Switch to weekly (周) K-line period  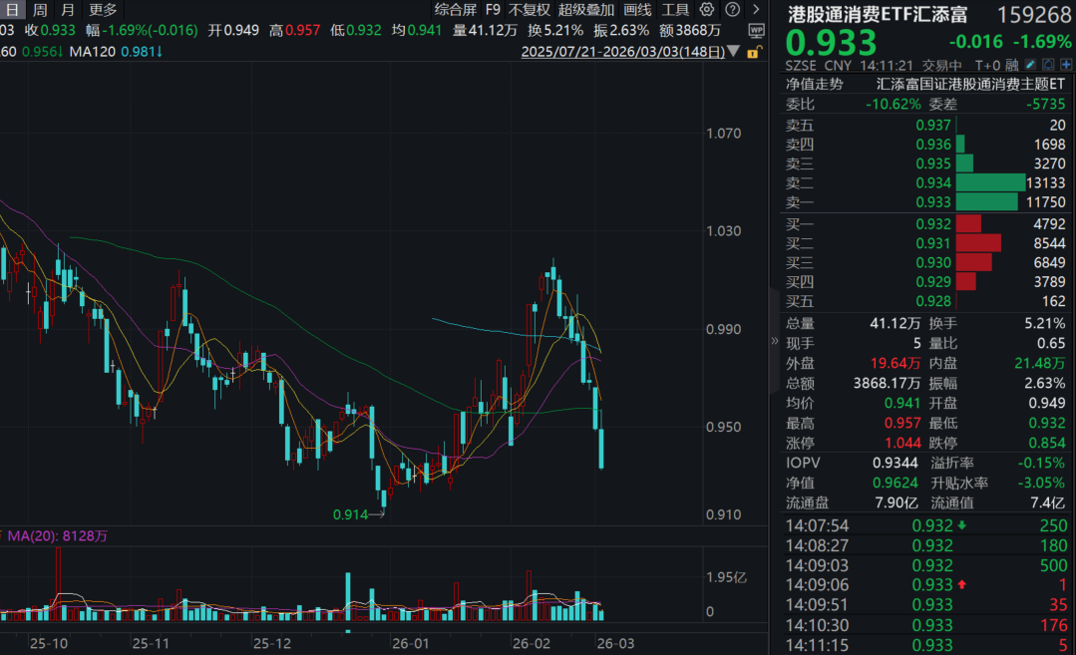[x=39, y=10]
